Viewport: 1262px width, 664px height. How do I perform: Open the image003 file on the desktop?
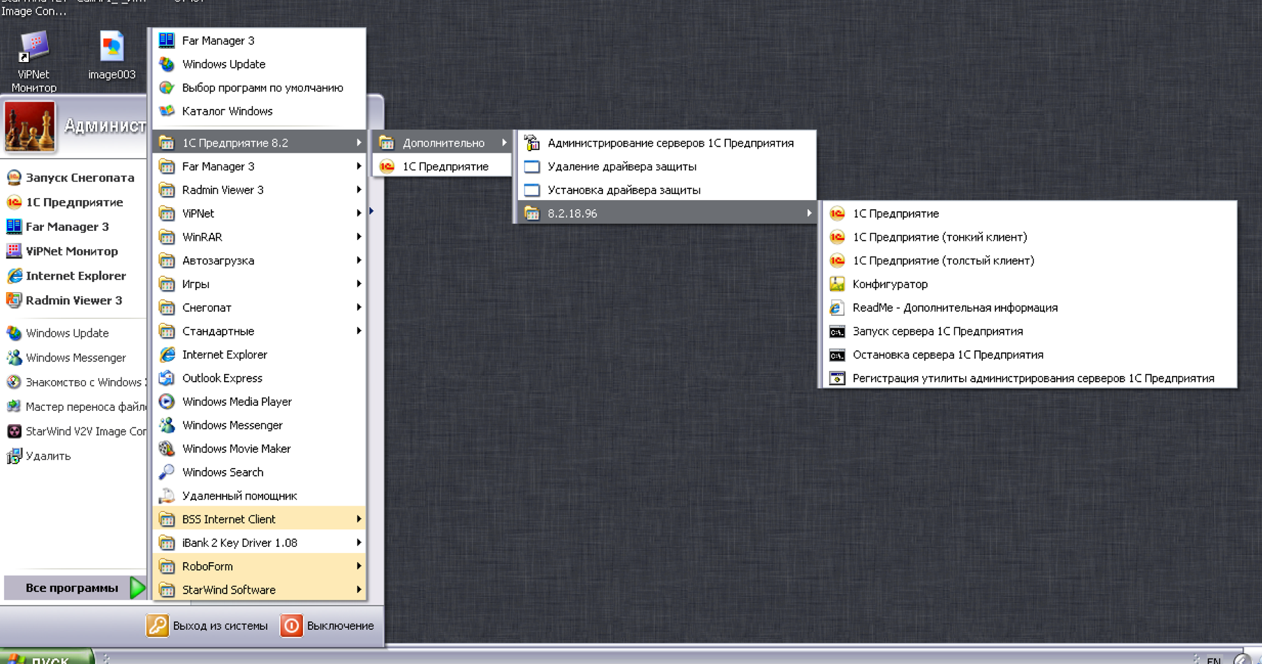112,56
